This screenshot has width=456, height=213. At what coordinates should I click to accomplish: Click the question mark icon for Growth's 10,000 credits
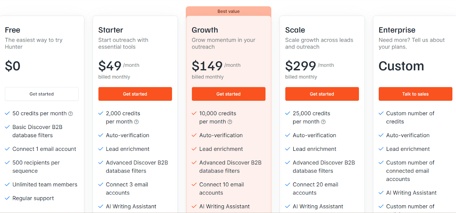coord(230,122)
